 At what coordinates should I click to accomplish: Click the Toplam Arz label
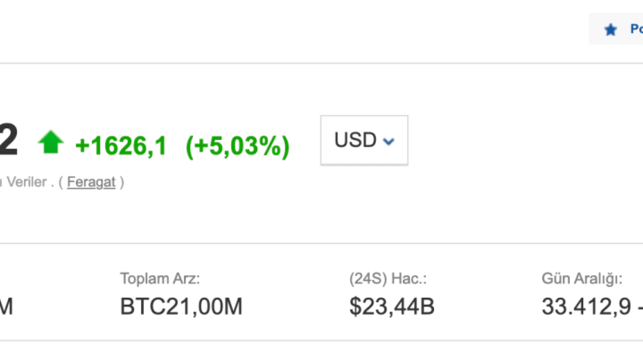(x=160, y=279)
